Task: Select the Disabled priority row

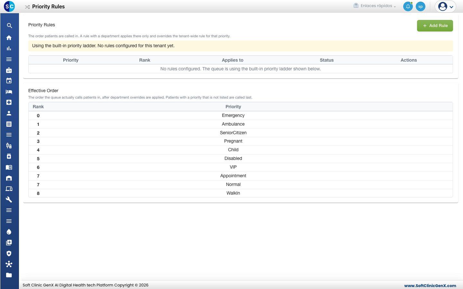Action: coord(241,159)
